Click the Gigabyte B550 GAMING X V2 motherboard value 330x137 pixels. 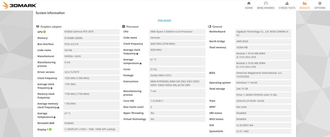tap(263, 34)
